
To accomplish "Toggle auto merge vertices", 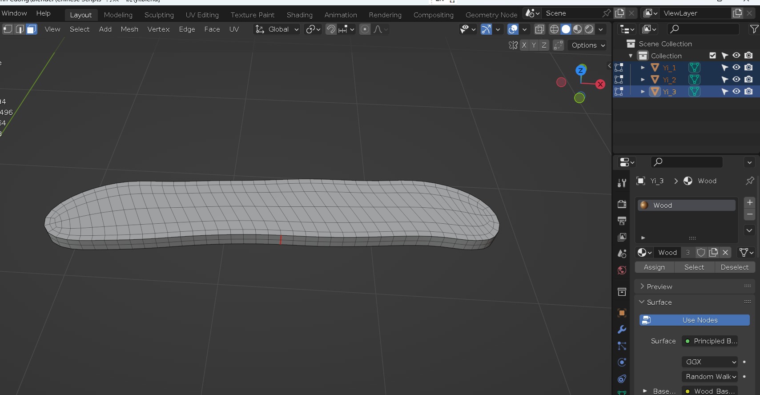I will (559, 45).
